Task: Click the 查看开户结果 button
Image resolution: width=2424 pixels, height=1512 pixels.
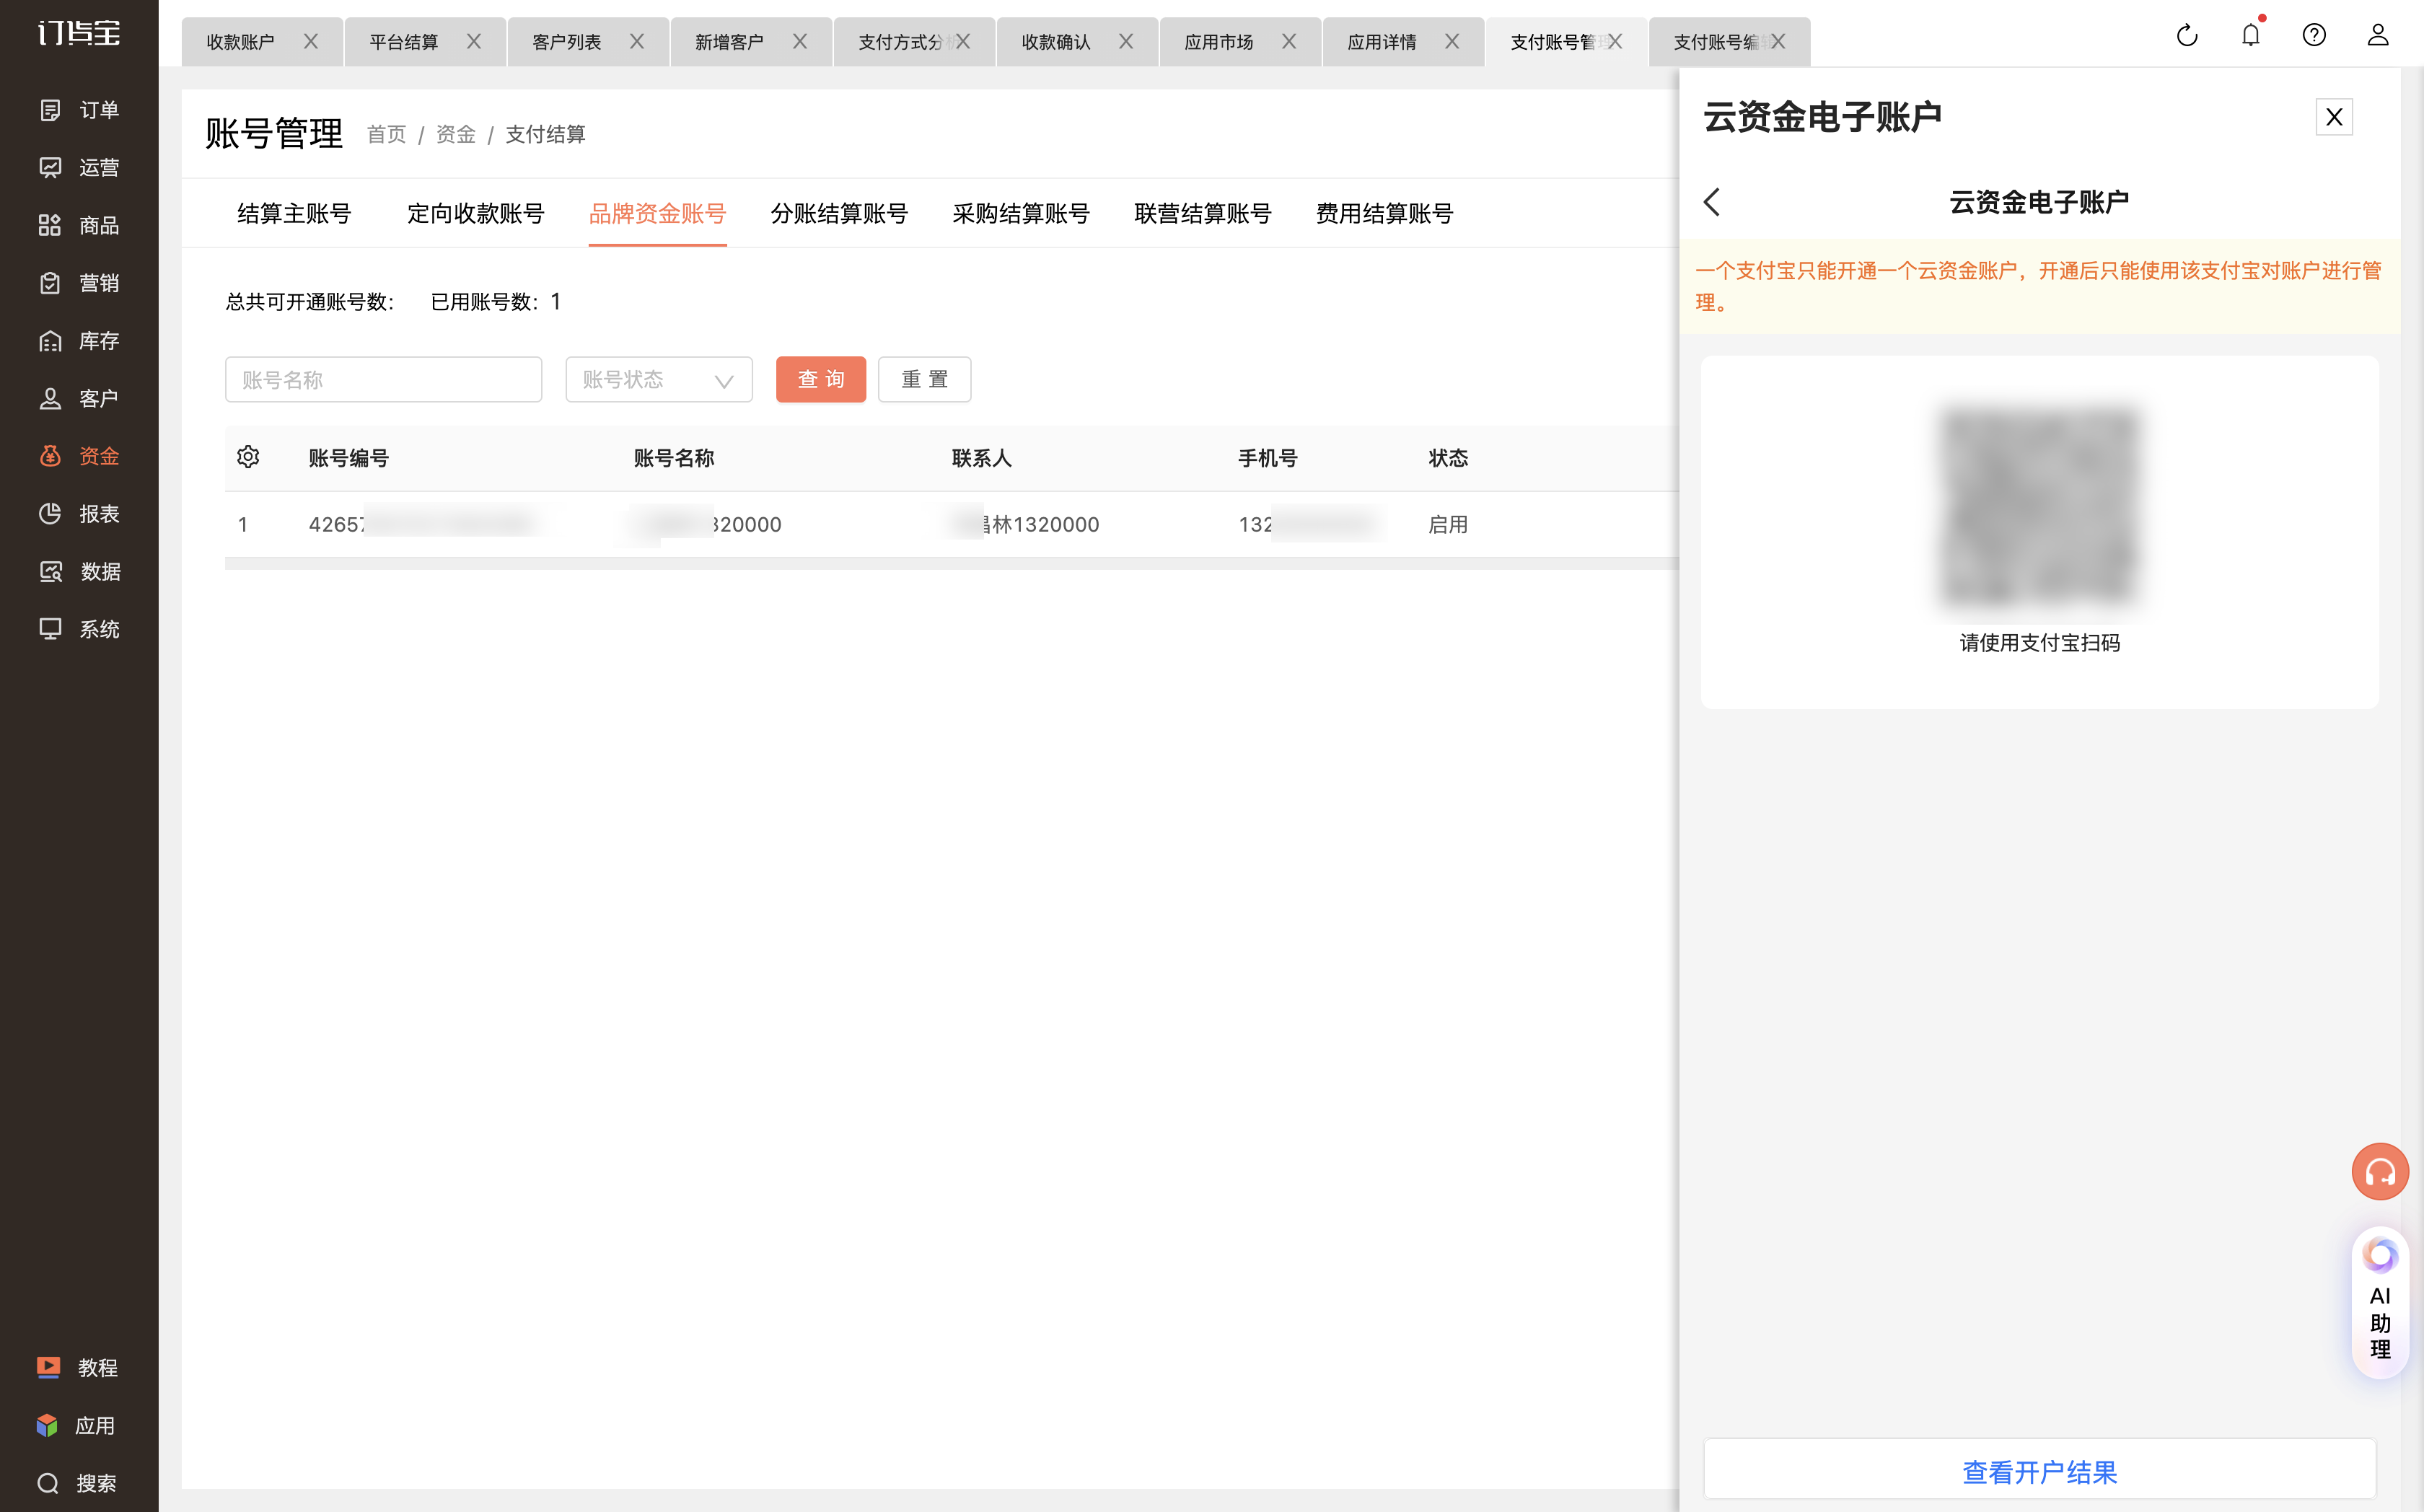Action: [2039, 1472]
